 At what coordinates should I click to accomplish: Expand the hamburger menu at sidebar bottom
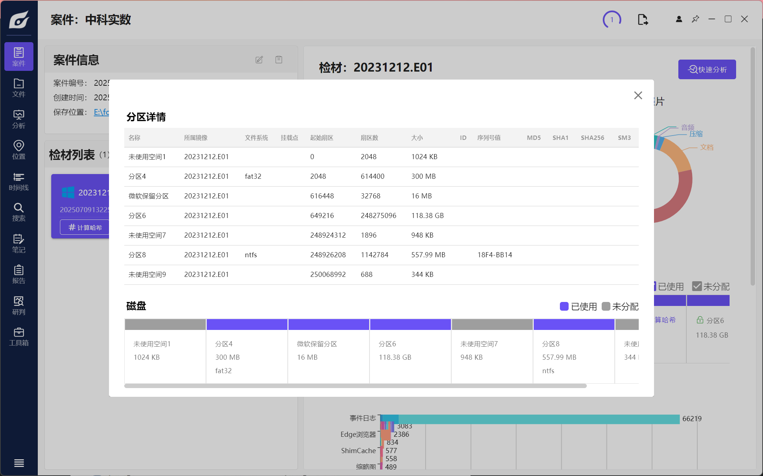[x=19, y=463]
